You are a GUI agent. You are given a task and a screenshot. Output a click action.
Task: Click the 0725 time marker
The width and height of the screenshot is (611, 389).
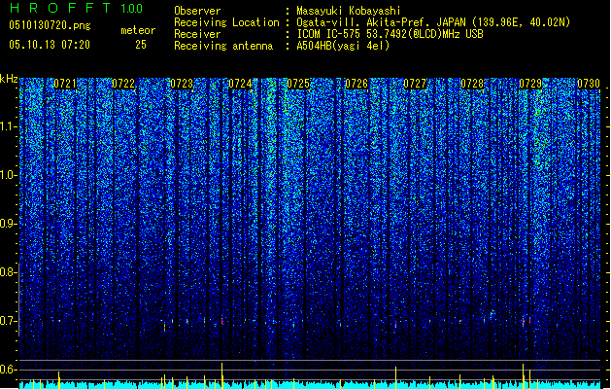[x=298, y=84]
